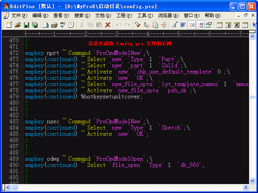The image size is (258, 193).
Task: Click the column ruler at mark 3
Action: point(116,34)
